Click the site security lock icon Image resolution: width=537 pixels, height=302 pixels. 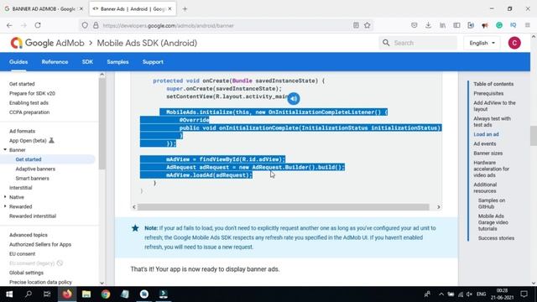96,25
